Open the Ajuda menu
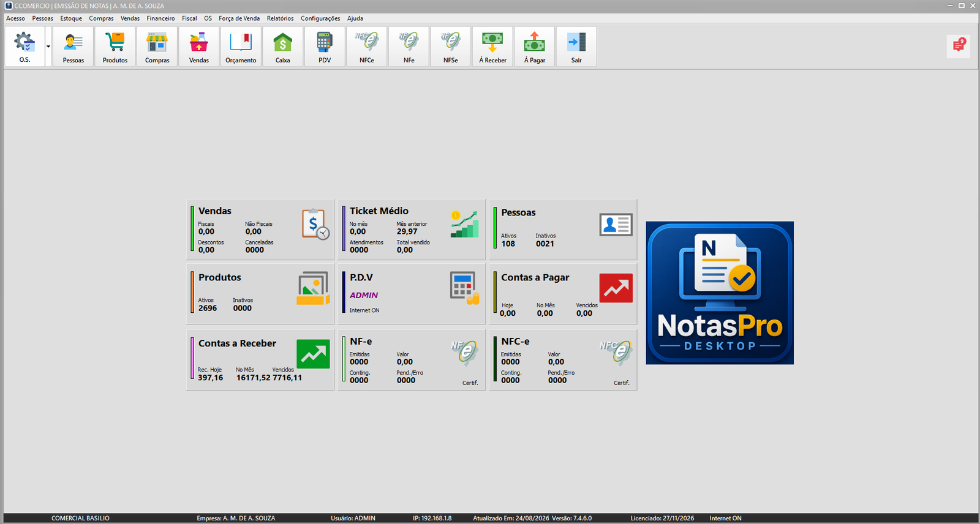Image resolution: width=980 pixels, height=524 pixels. click(x=355, y=18)
